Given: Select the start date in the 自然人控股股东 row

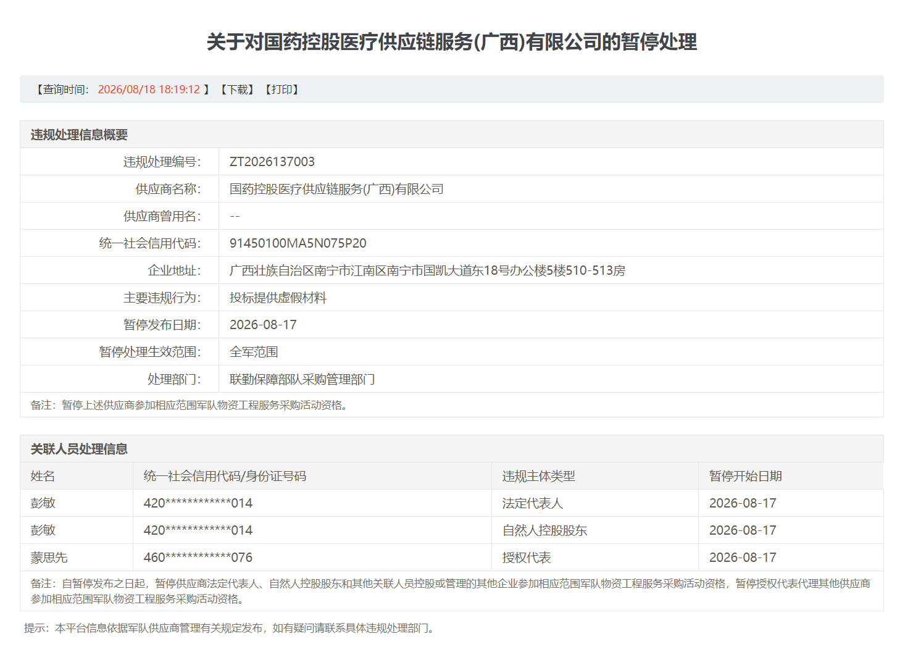Looking at the screenshot, I should [x=743, y=530].
